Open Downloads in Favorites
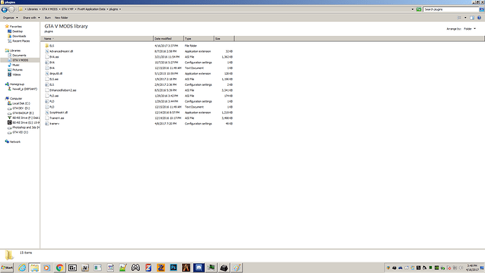The width and height of the screenshot is (485, 273). click(x=19, y=36)
